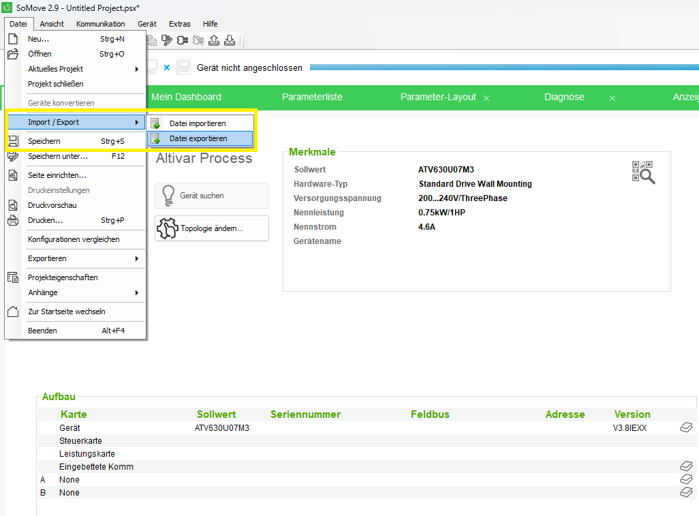Click the eraser icon in the Gerät row
The height and width of the screenshot is (516, 699).
pos(686,427)
